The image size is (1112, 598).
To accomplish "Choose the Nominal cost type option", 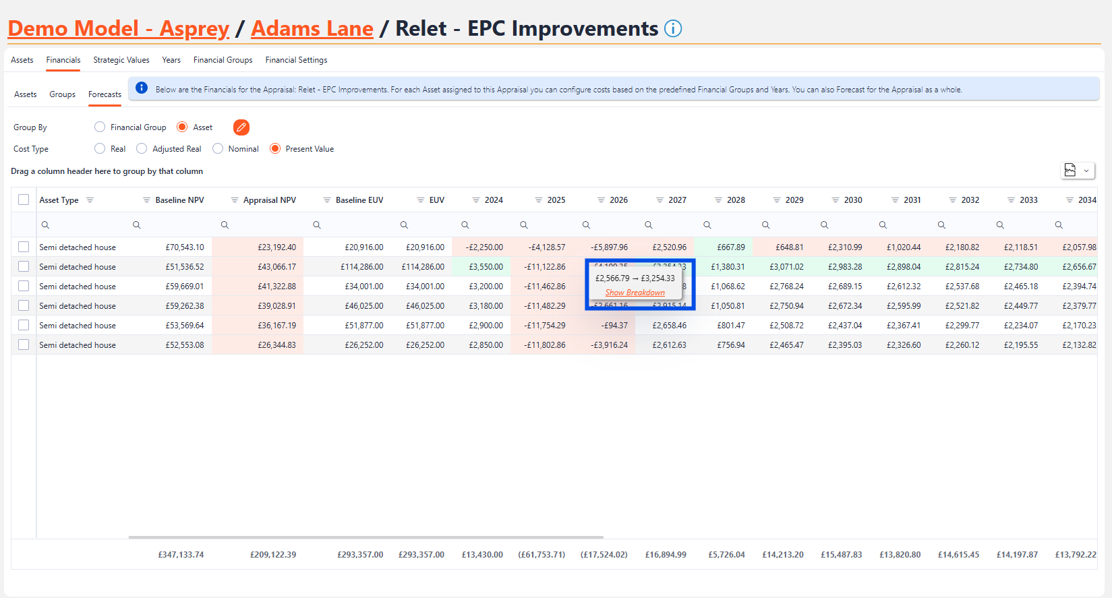I will (218, 149).
